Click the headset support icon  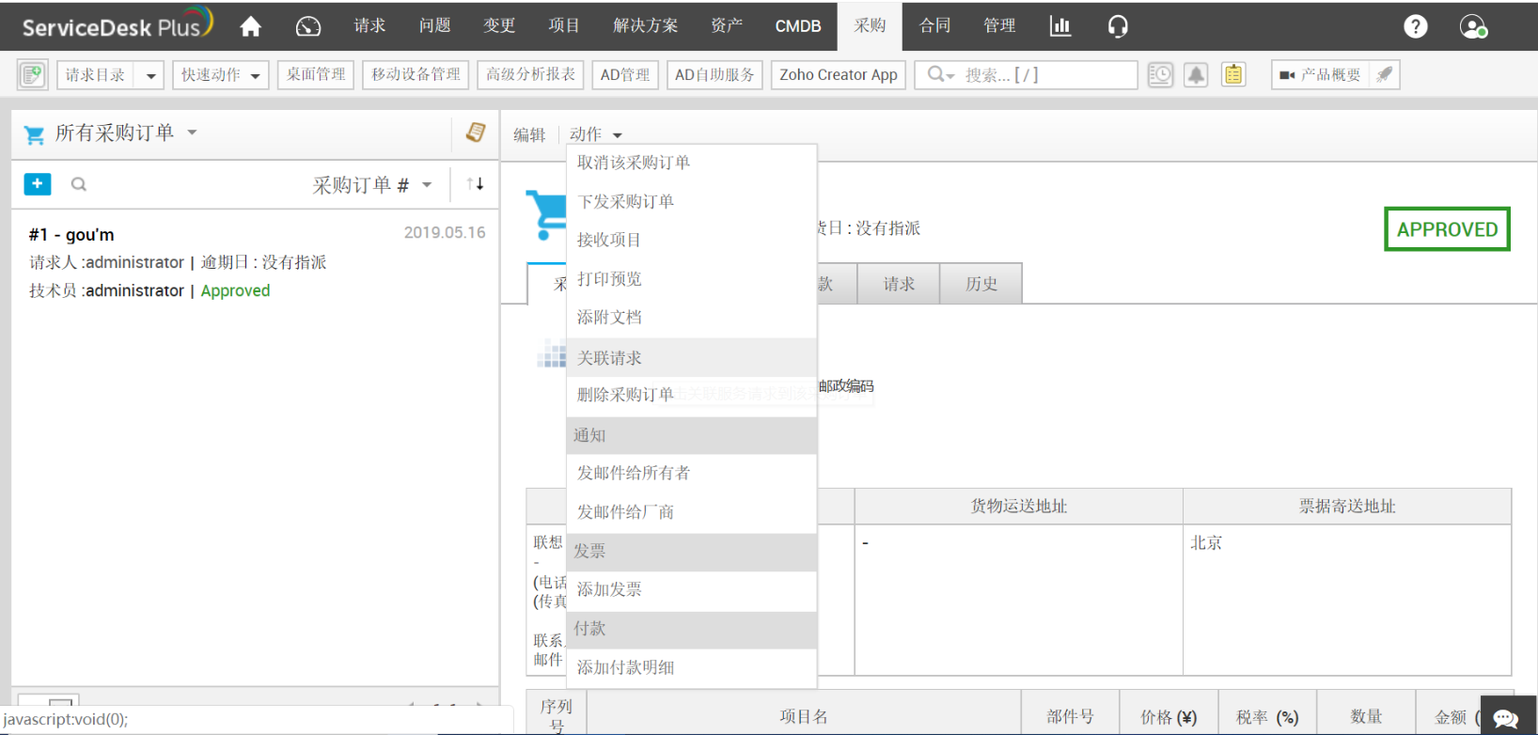pyautogui.click(x=1118, y=26)
